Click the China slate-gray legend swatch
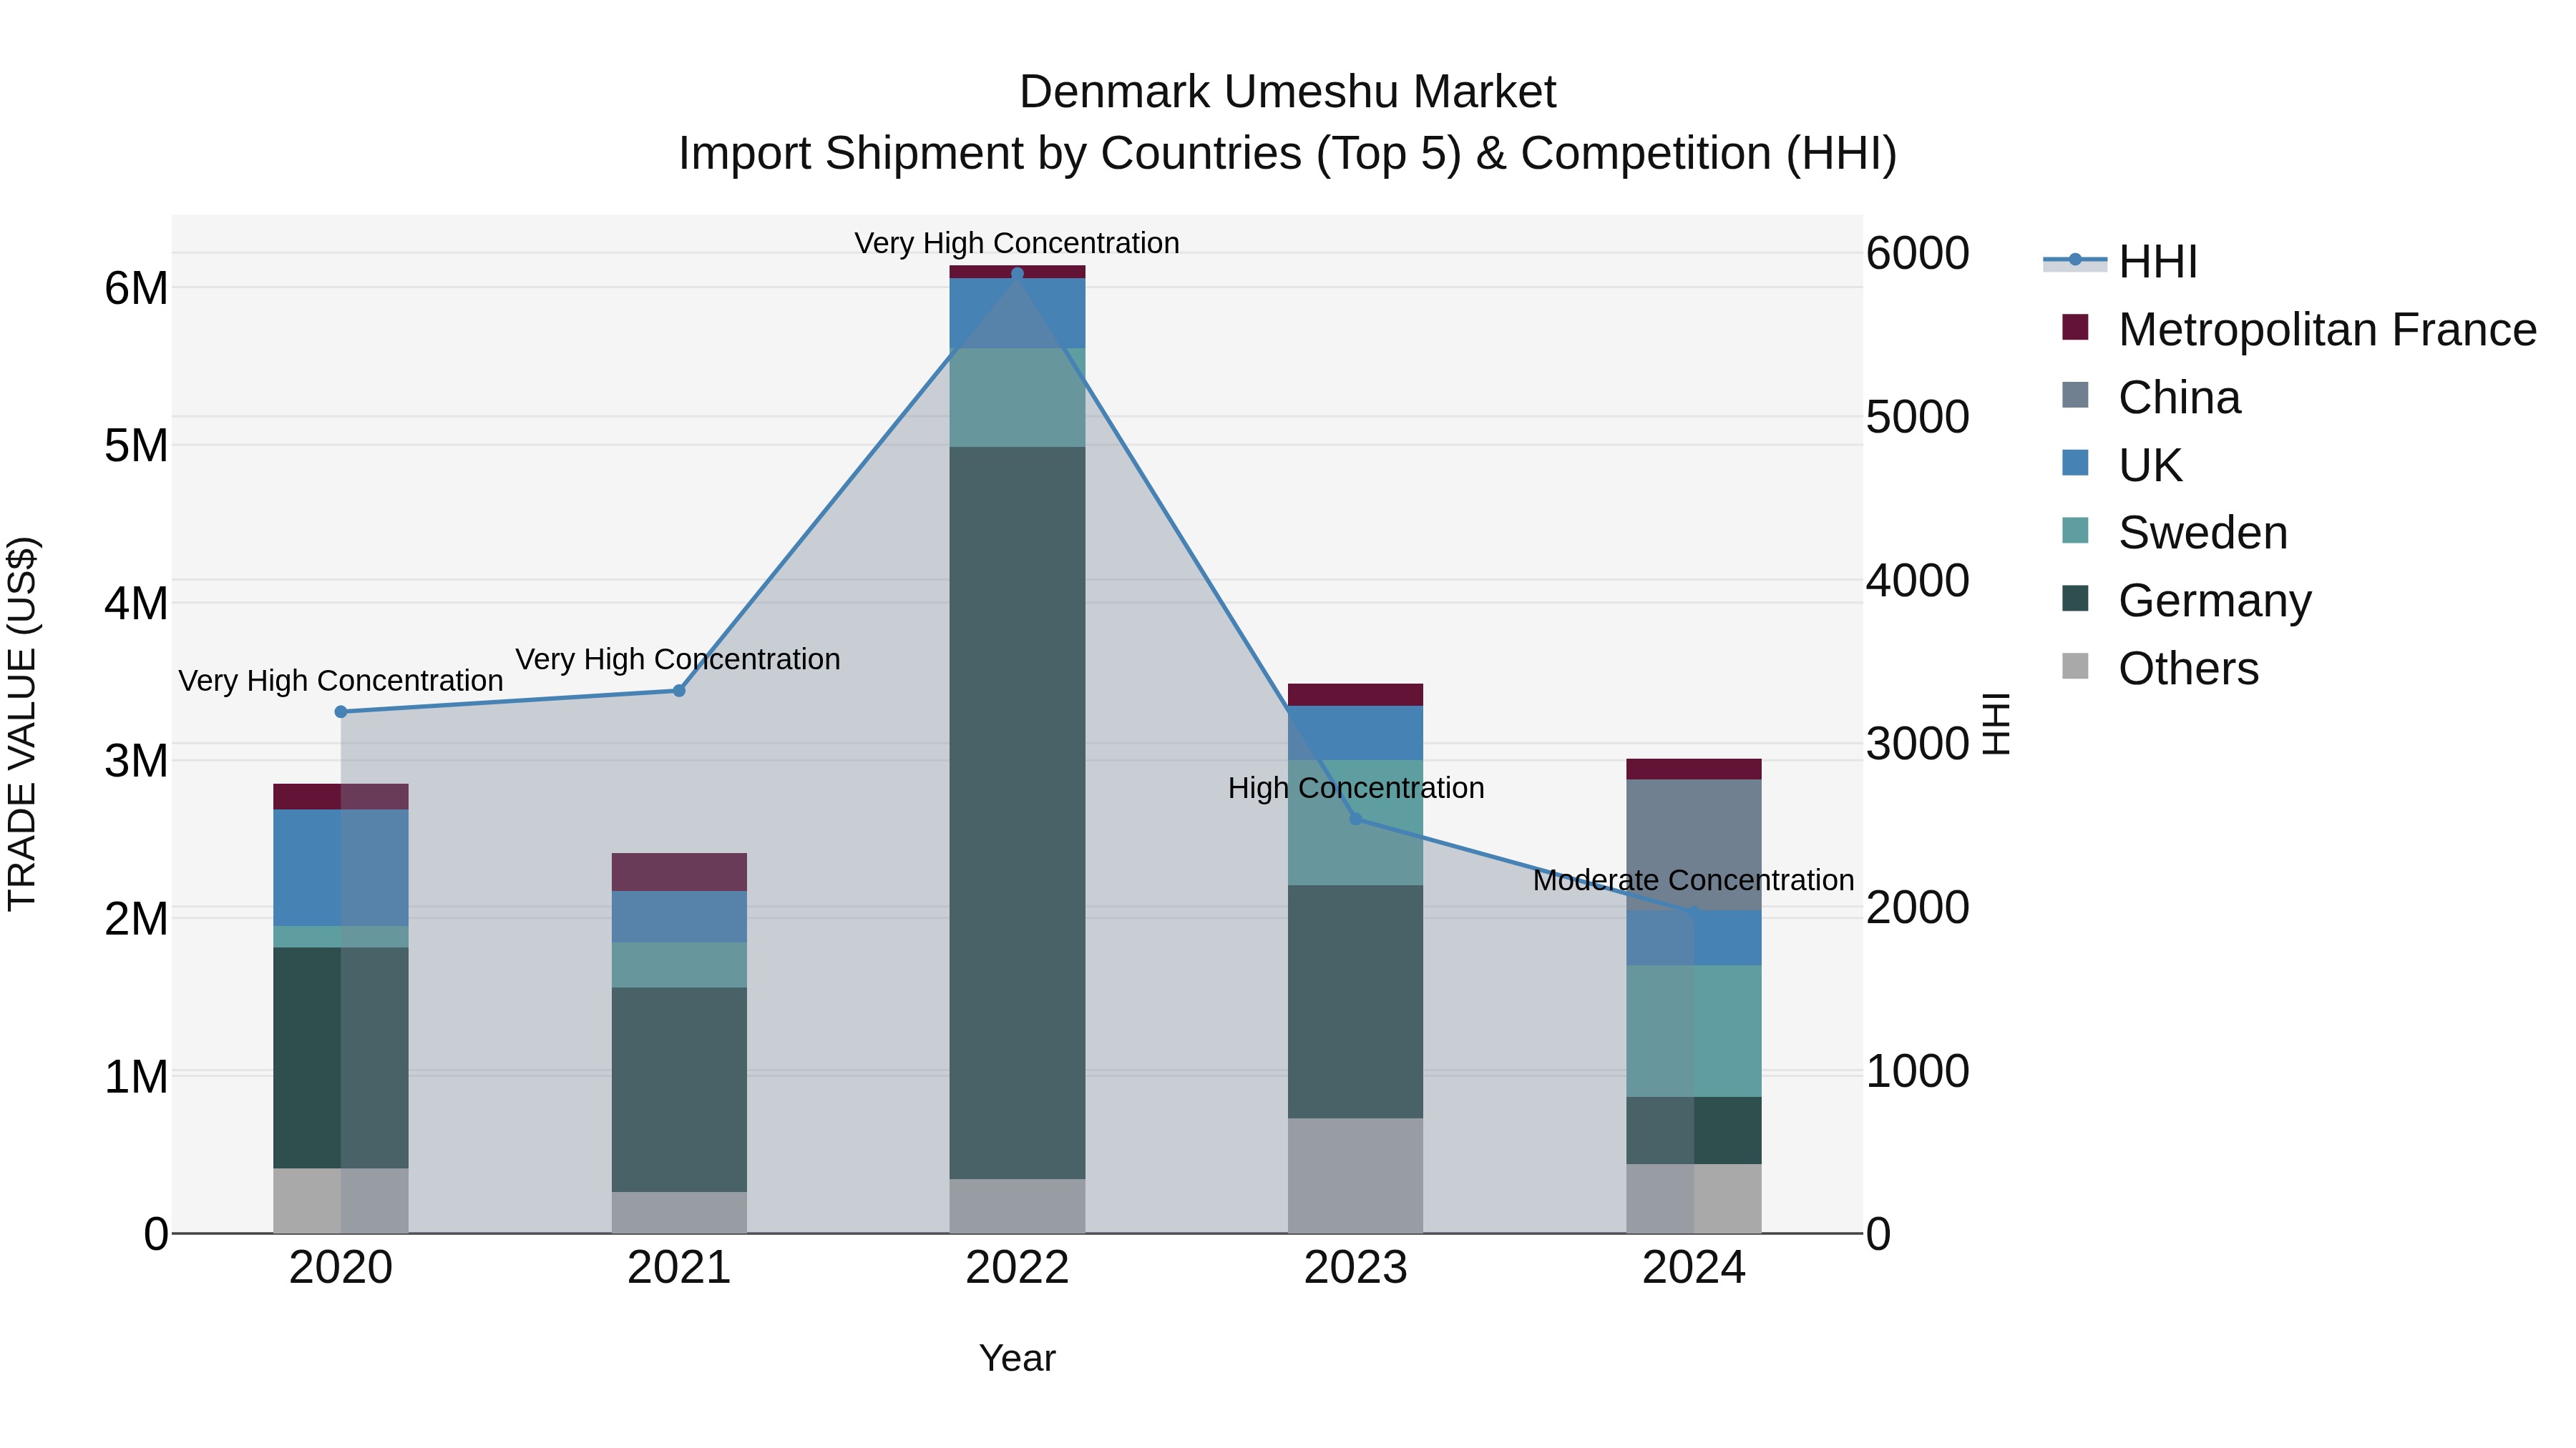 pos(2075,395)
